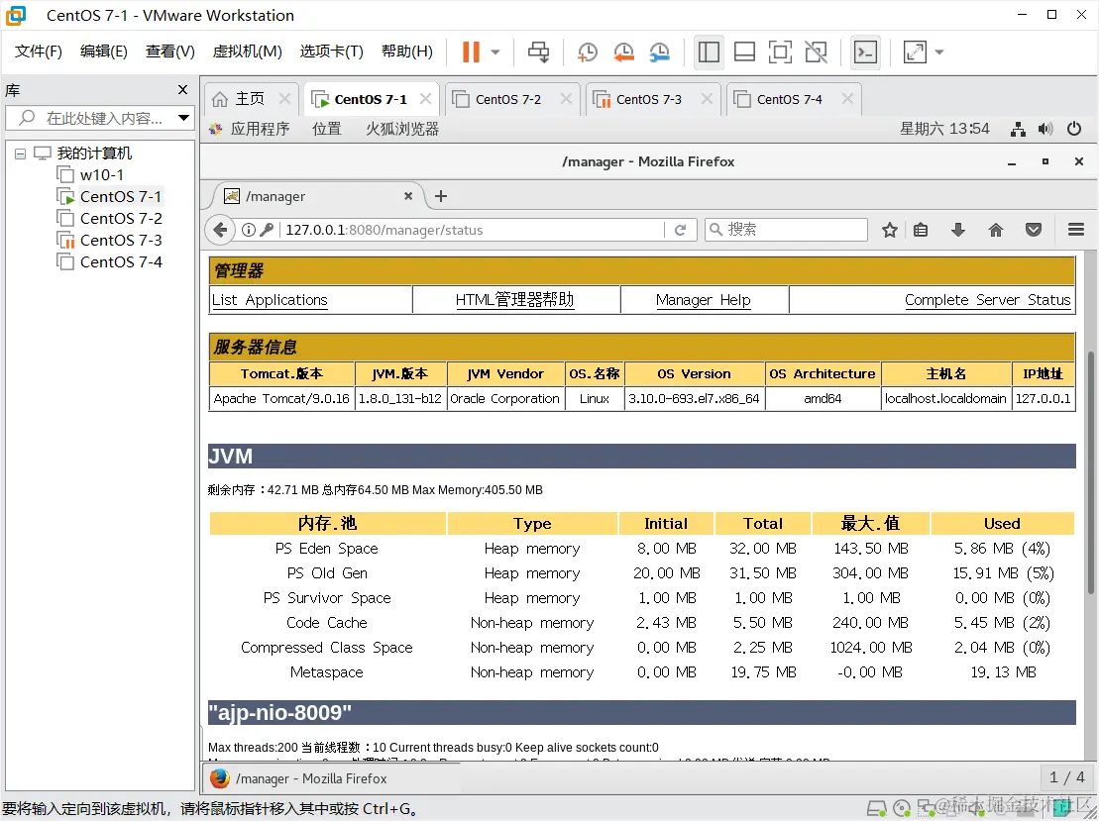Select CentOS 7-2 in the library tree
Screen dimensions: 1099x821
121,219
